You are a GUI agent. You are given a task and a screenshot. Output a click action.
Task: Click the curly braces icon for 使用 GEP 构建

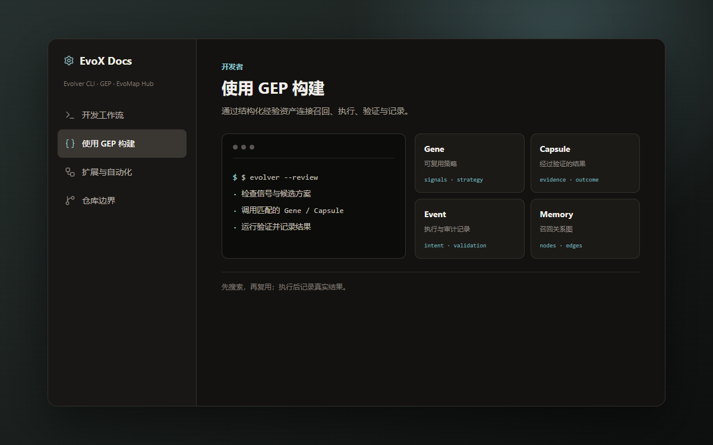point(70,144)
